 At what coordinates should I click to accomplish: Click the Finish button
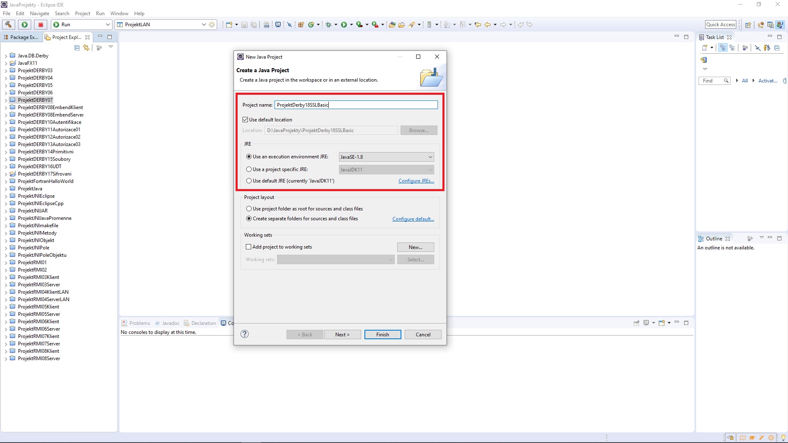(x=382, y=334)
